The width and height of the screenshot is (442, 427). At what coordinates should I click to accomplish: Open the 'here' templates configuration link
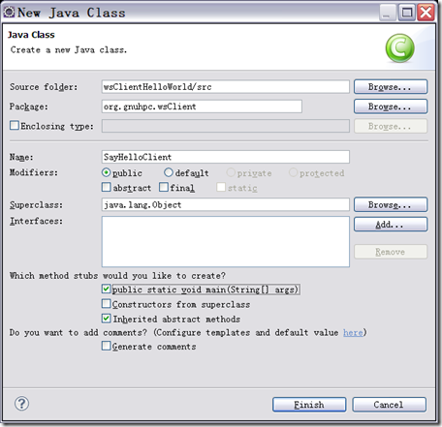click(x=353, y=332)
